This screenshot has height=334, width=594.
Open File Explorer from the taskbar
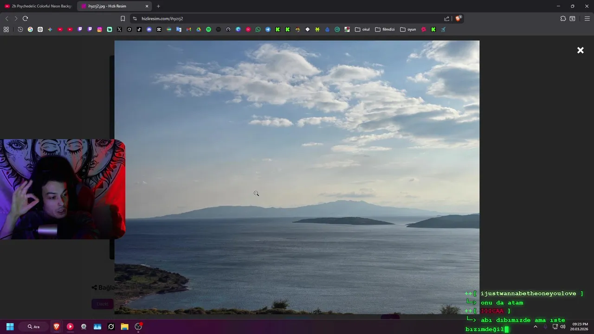pyautogui.click(x=124, y=327)
